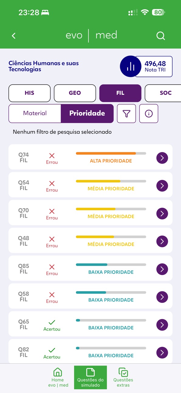This screenshot has height=393, width=181.
Task: Go to Home evo | med
Action: 58,377
